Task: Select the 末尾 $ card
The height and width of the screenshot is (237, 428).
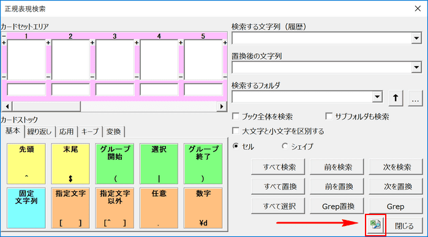Action: [70, 164]
